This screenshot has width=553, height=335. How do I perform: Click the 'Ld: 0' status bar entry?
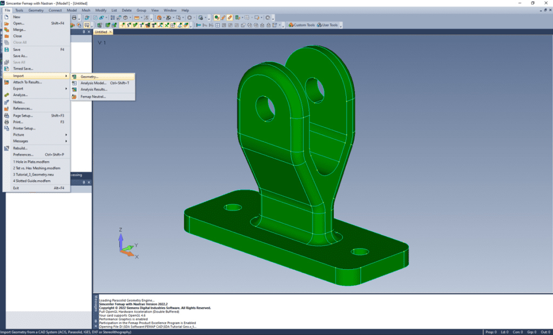(505, 332)
